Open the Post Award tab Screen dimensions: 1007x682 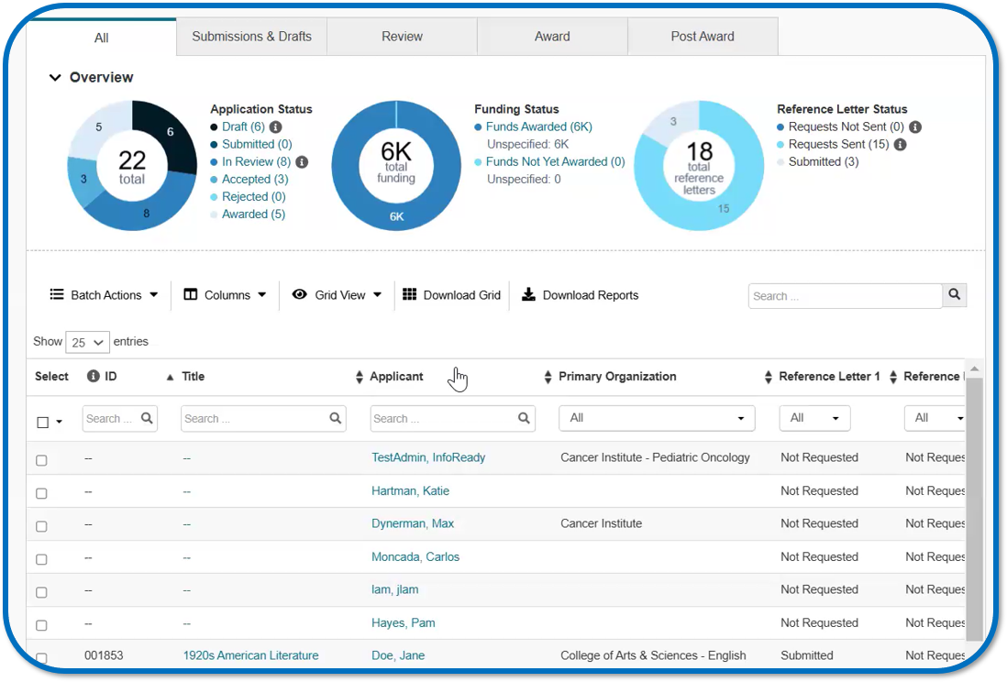coord(702,37)
